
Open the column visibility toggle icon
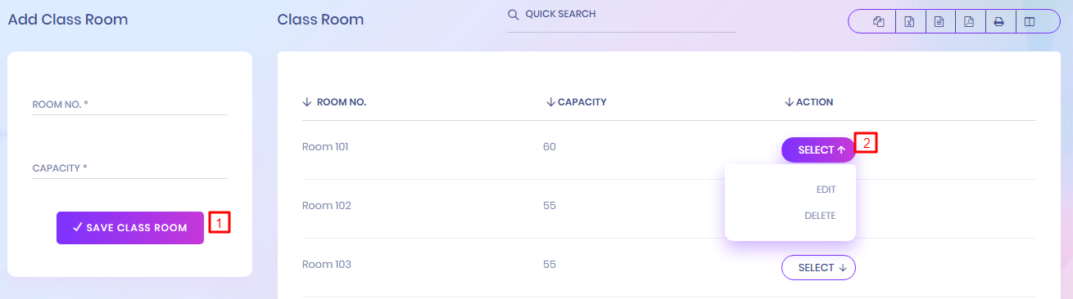(1030, 22)
